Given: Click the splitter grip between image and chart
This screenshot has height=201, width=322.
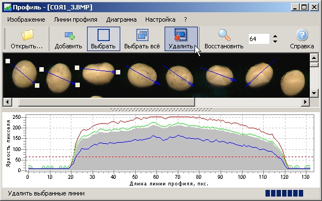Looking at the screenshot, I should [161, 110].
